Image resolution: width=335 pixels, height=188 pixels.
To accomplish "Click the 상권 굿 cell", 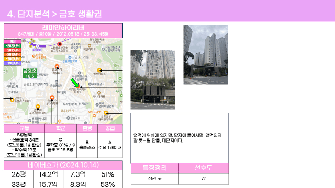I will point(155,179).
